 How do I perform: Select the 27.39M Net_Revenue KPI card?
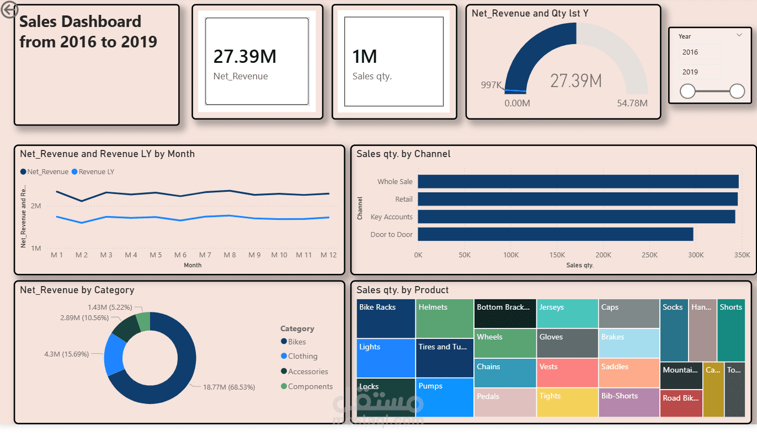257,61
